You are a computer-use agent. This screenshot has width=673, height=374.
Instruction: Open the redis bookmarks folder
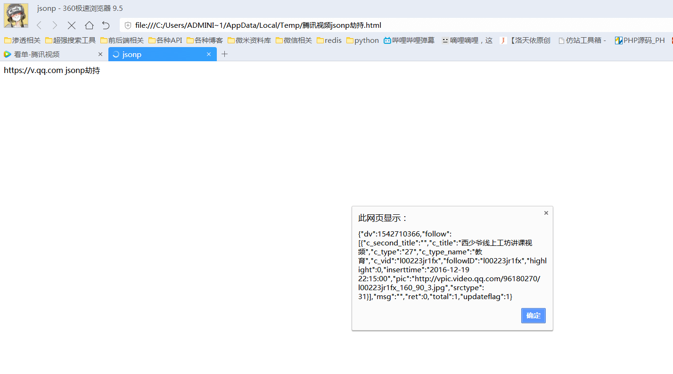point(329,41)
